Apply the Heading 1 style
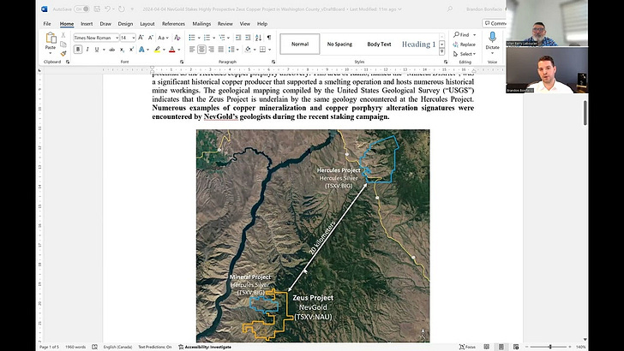The height and width of the screenshot is (351, 624). [418, 45]
